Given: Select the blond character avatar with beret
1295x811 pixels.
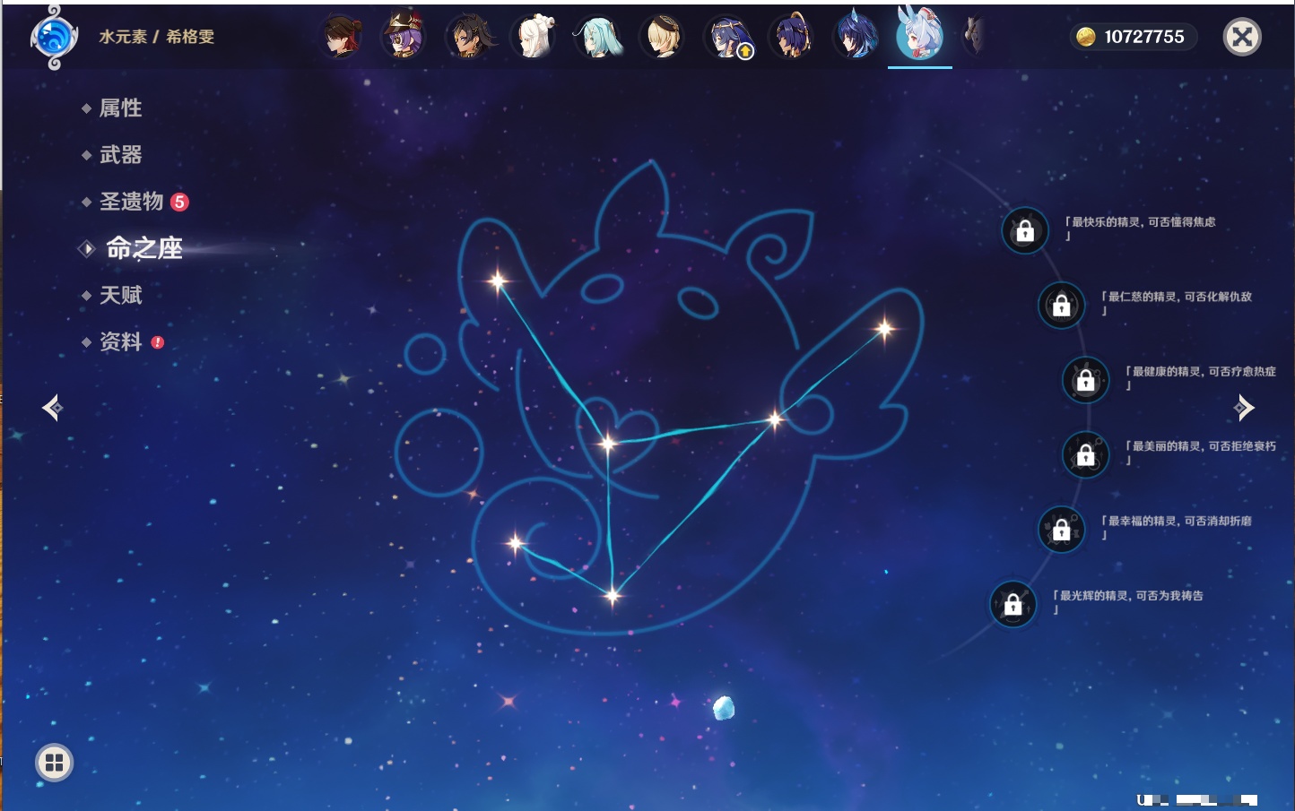Looking at the screenshot, I should click(x=663, y=37).
